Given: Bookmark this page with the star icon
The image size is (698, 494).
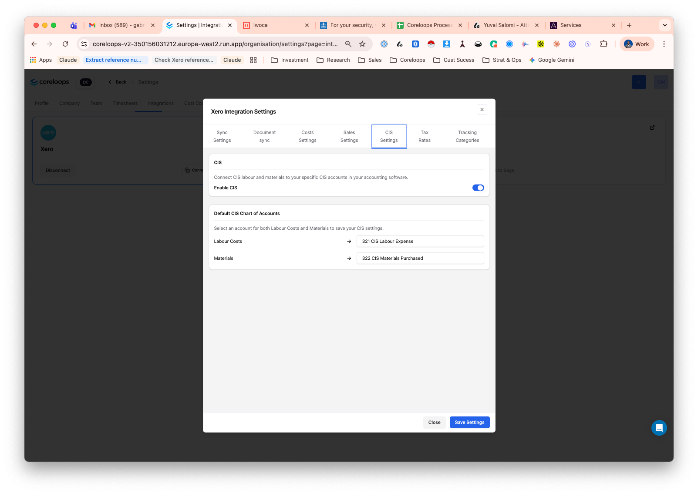Looking at the screenshot, I should 362,44.
